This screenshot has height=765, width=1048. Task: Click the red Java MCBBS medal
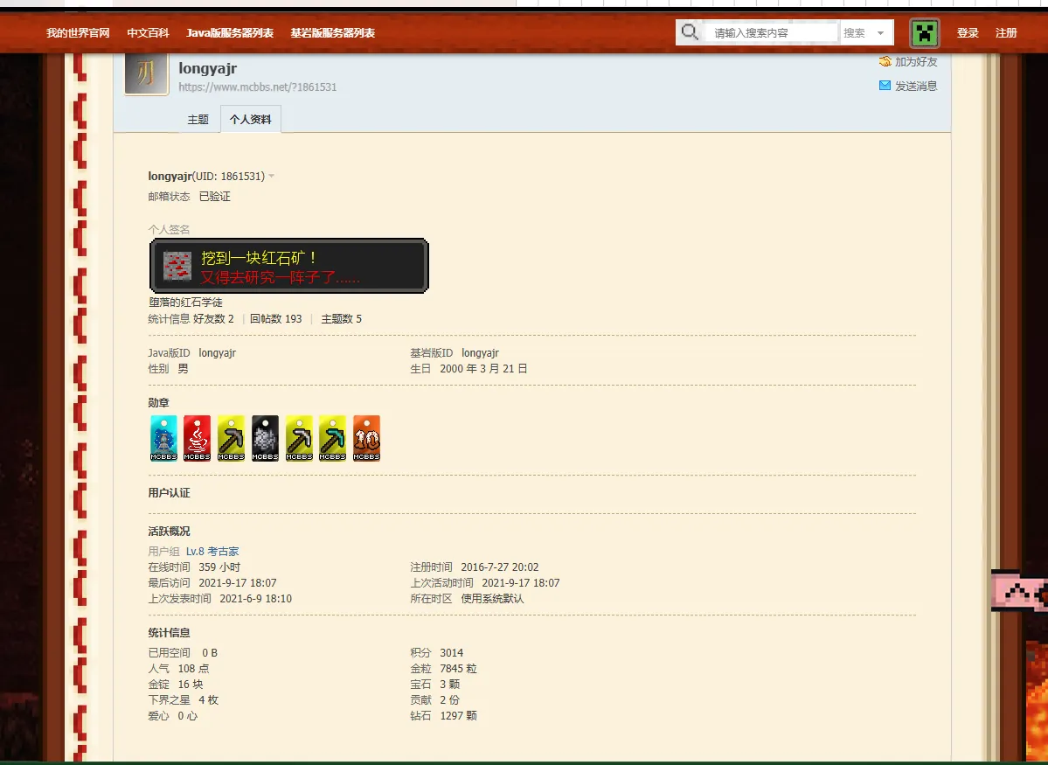[198, 438]
